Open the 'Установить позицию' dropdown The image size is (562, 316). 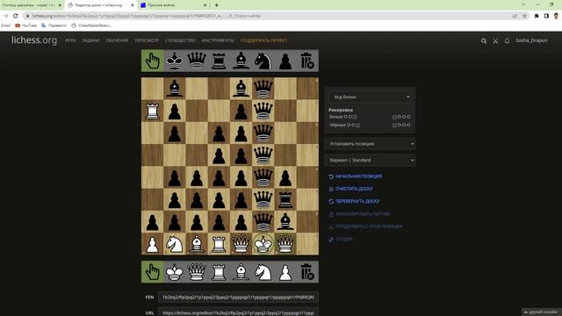[x=370, y=144]
